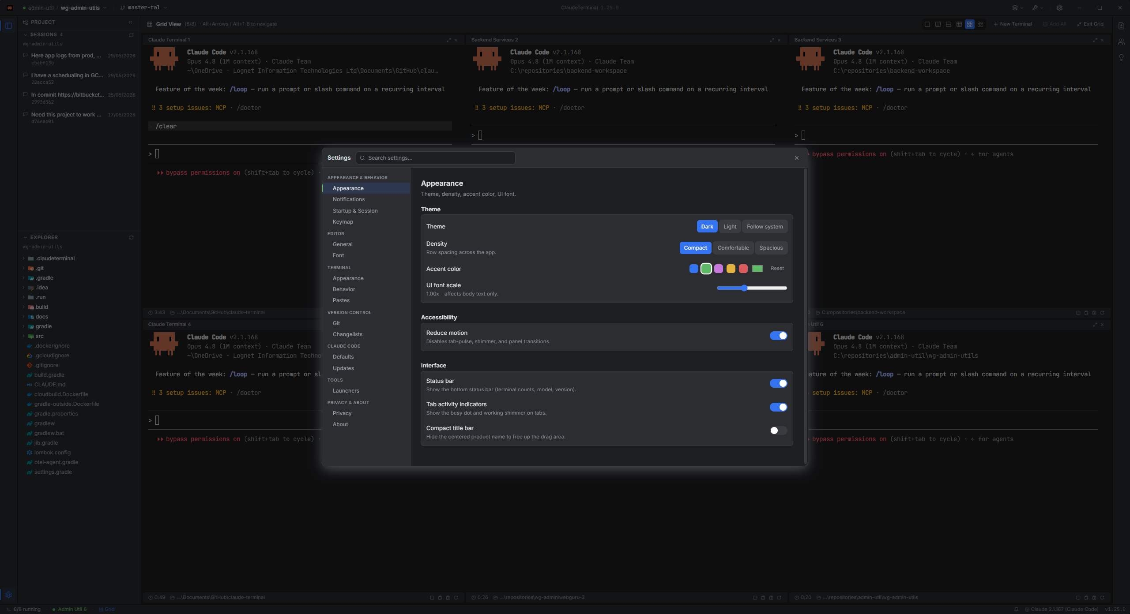
Task: Maximize Backend Services 2 terminal pane
Action: (x=772, y=40)
